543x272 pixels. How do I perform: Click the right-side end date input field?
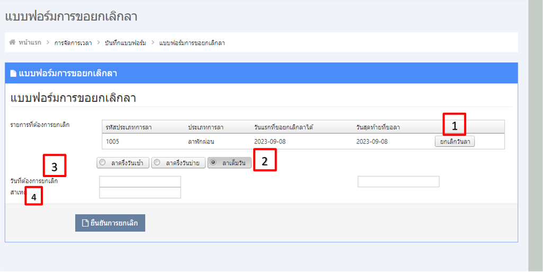coord(398,182)
